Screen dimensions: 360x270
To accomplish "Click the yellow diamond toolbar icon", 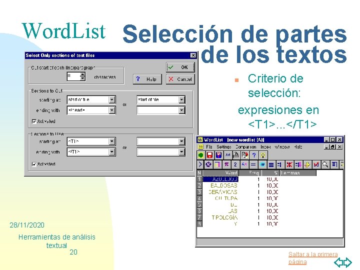I will click(307, 164).
